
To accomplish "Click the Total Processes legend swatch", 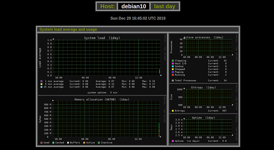I will [173, 80].
